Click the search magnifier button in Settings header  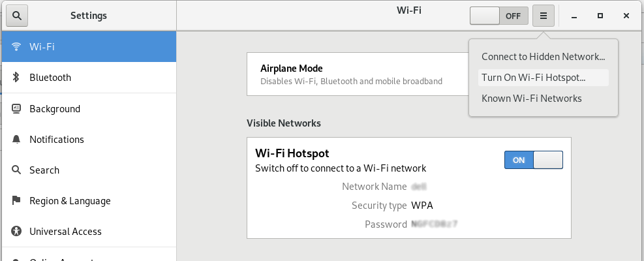click(x=17, y=16)
